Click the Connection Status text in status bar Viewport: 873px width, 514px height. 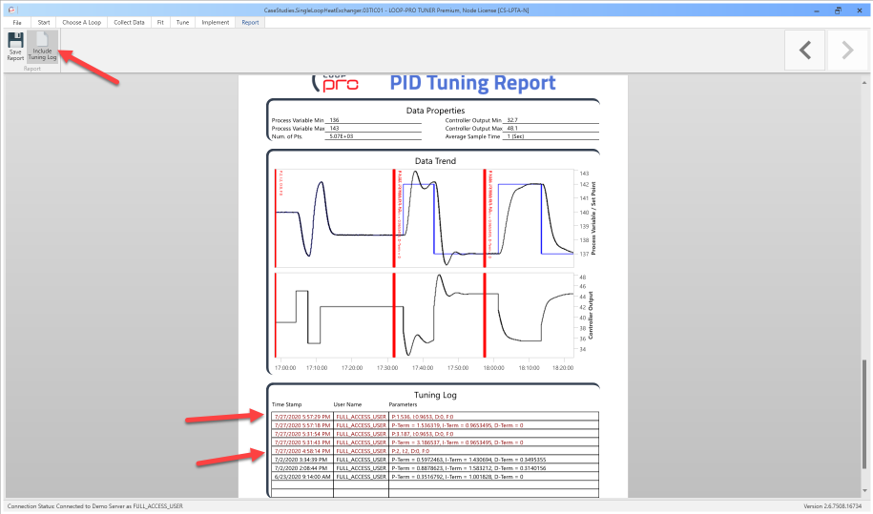click(x=95, y=506)
